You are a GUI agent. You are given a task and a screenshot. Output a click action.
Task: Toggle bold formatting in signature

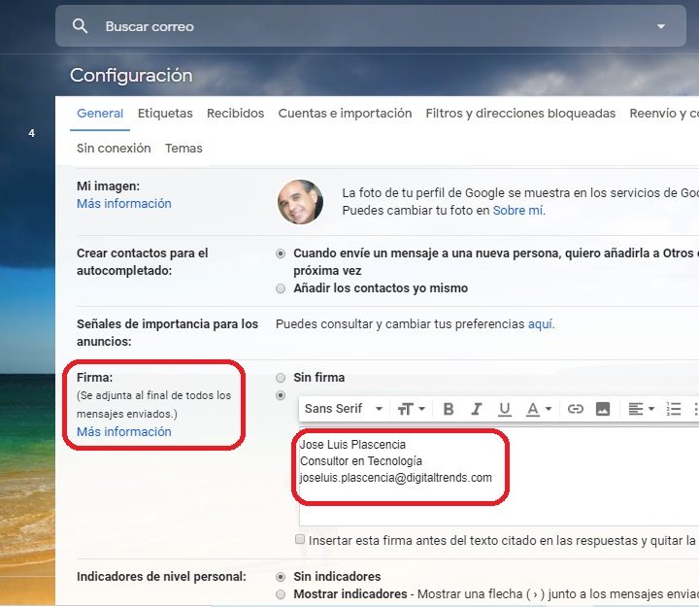click(449, 409)
